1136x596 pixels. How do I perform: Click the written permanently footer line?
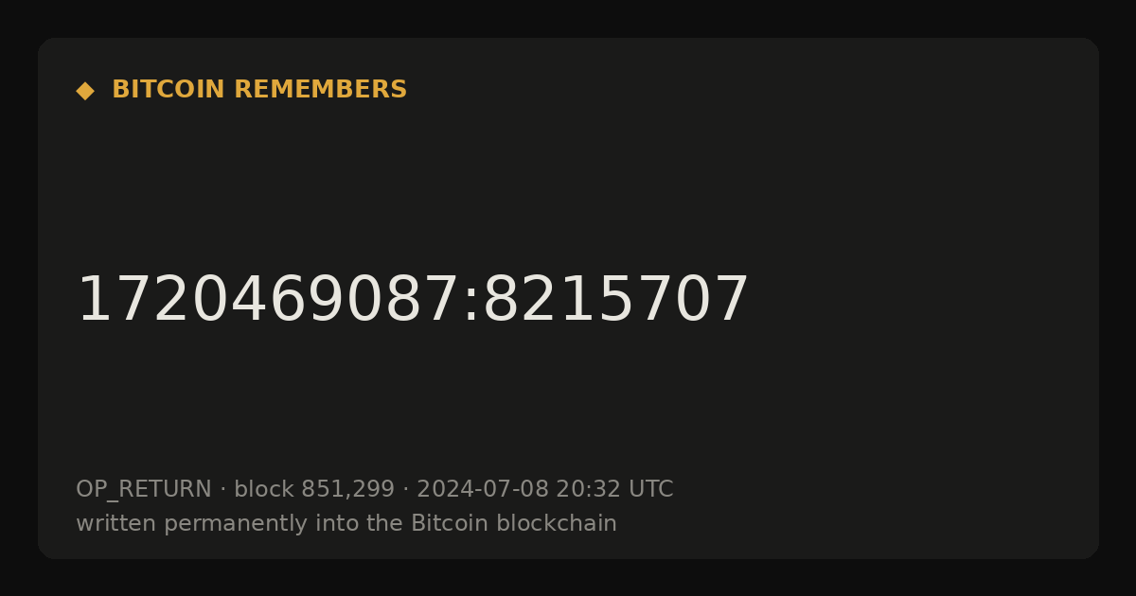coord(346,524)
